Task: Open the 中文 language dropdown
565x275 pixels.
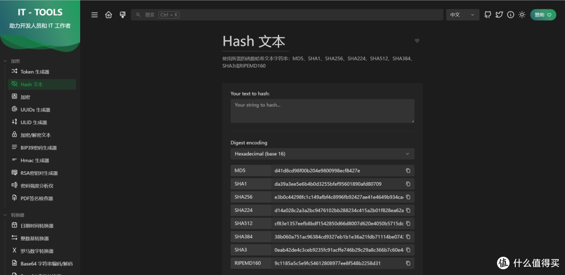Action: (462, 15)
